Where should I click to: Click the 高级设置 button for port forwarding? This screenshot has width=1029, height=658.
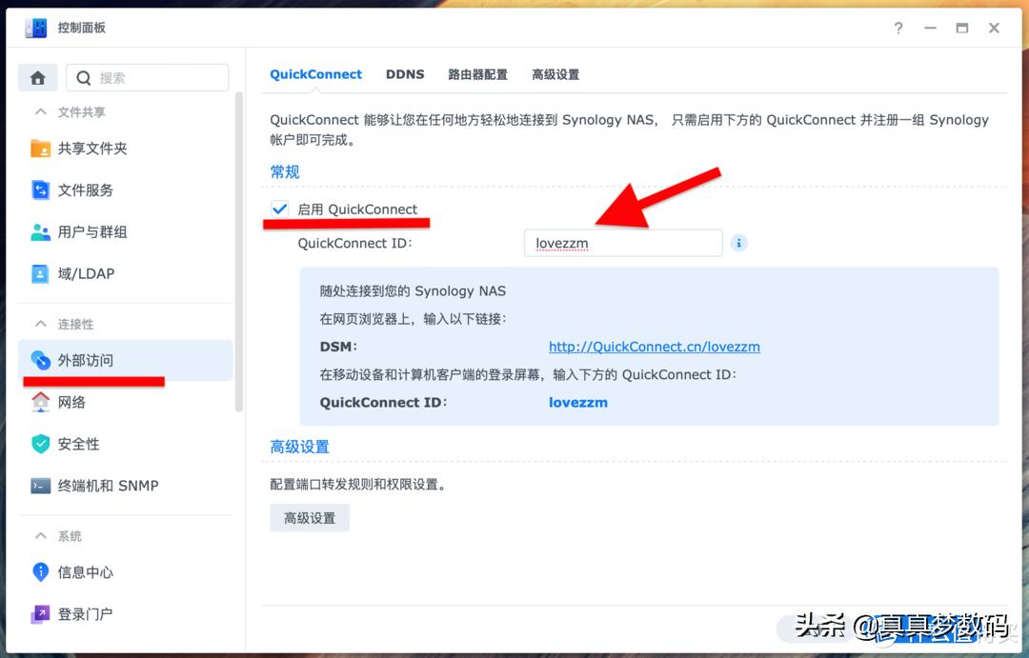tap(309, 517)
